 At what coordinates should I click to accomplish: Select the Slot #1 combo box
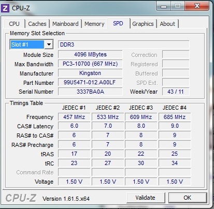click(x=32, y=44)
